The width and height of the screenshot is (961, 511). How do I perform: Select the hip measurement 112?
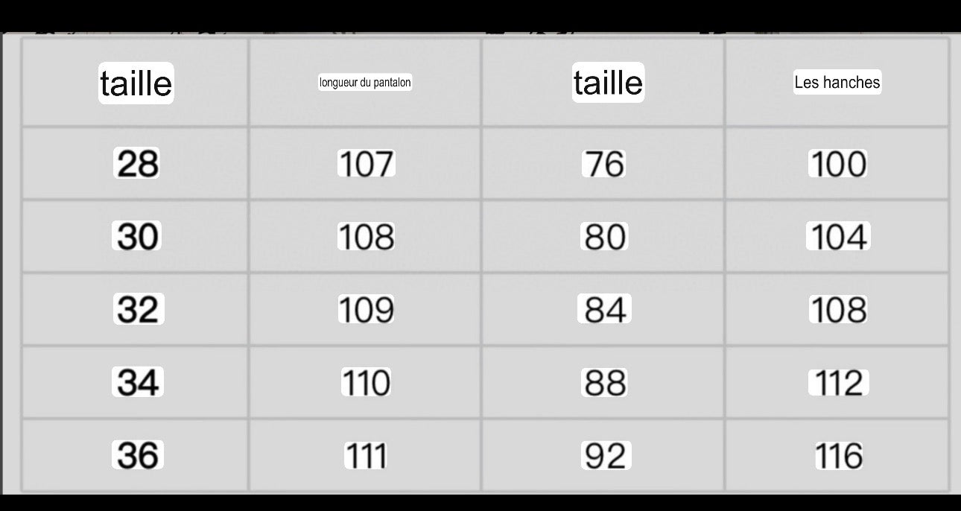[x=837, y=383]
